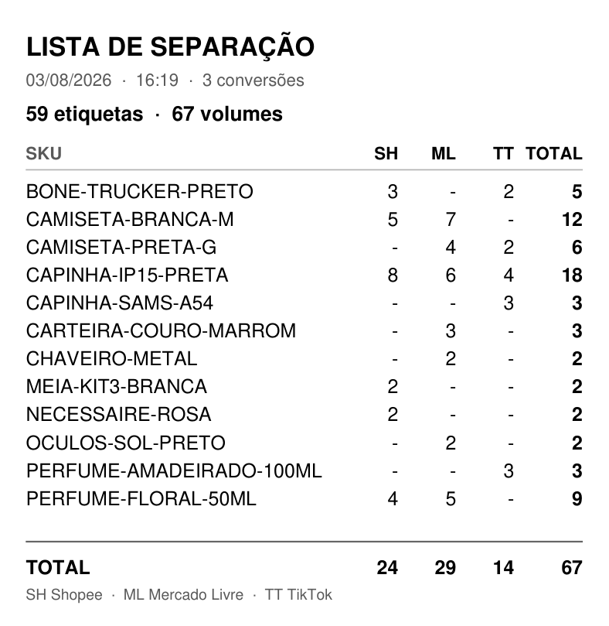This screenshot has height=626, width=609.
Task: Click the TOTAL column header
Action: [554, 154]
